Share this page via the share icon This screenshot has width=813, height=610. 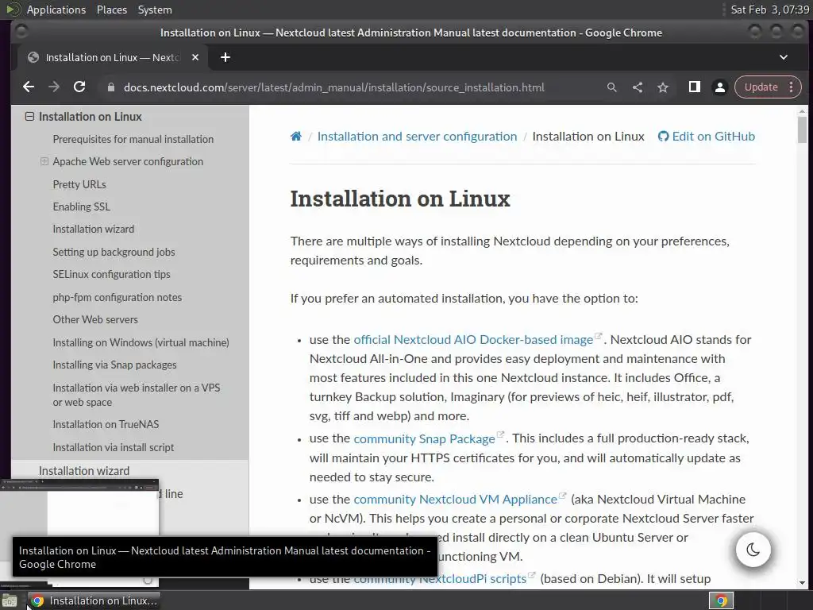coord(638,87)
